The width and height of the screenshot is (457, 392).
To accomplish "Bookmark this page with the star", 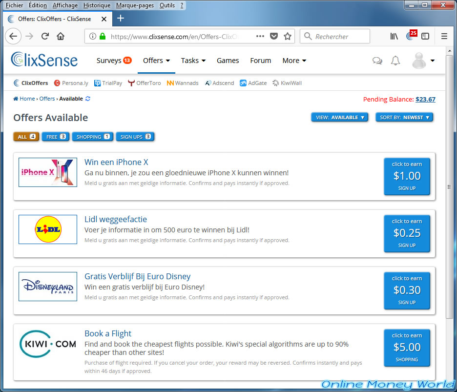I will [288, 36].
